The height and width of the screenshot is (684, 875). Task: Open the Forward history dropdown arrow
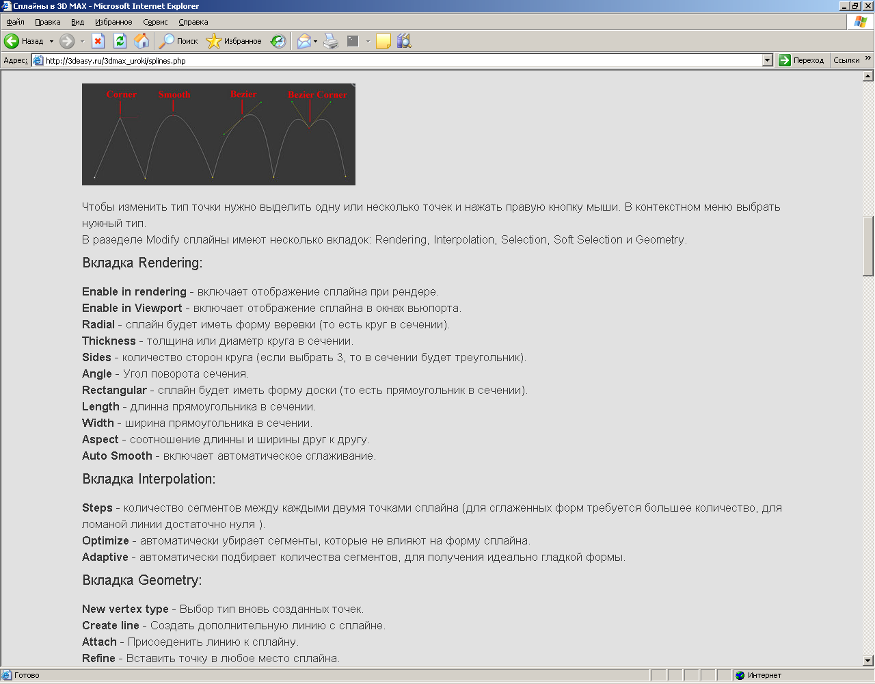coord(82,41)
